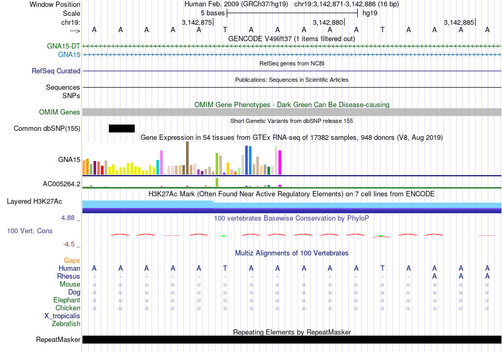Click position marker 3,142,885
The height and width of the screenshot is (352, 502).
pyautogui.click(x=459, y=22)
